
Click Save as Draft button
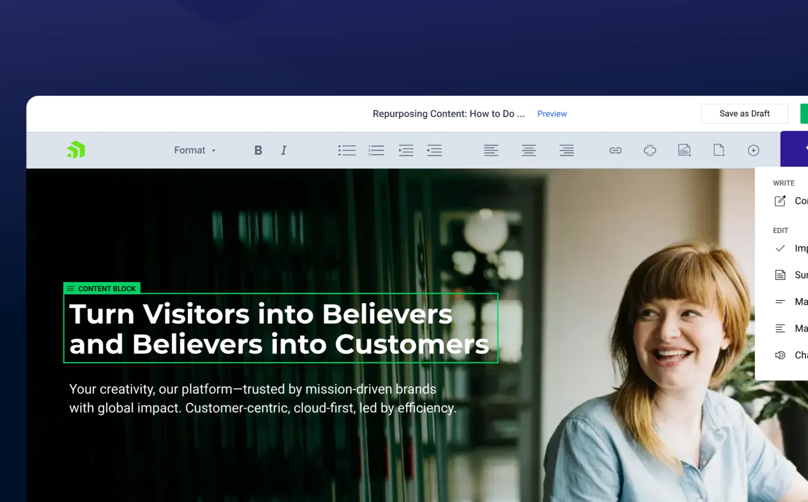point(745,114)
